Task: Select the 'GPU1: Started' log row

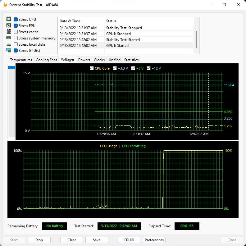Action: [x=125, y=46]
